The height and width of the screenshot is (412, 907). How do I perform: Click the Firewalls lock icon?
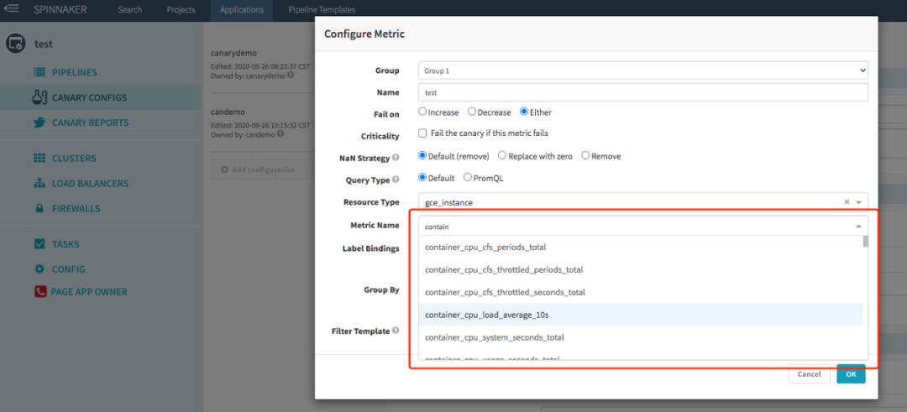(x=39, y=208)
